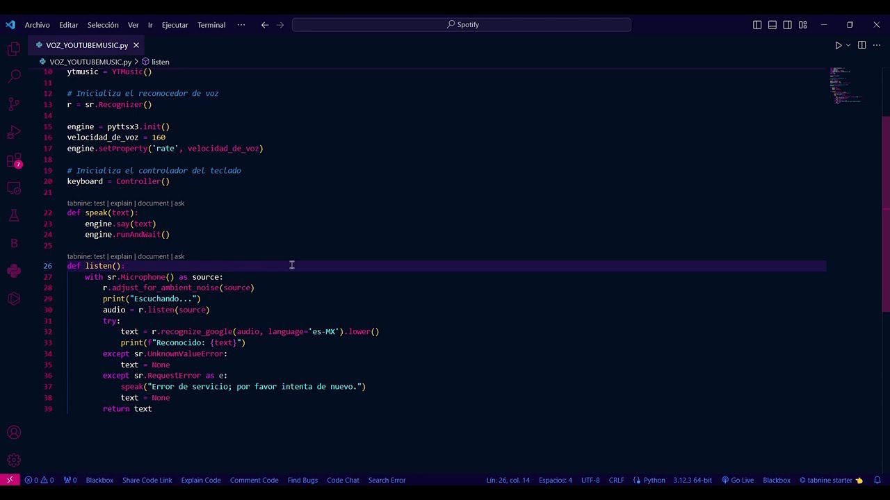Click the Spotify command center search box
Image resolution: width=890 pixels, height=500 pixels.
[462, 24]
